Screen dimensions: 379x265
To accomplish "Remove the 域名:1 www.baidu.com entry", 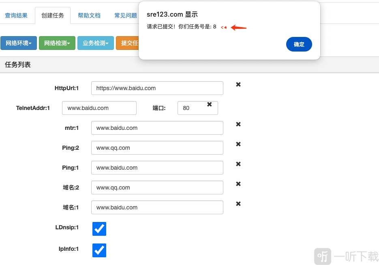I will [238, 204].
